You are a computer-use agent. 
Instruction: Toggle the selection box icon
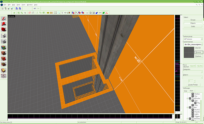click(x=56, y=13)
